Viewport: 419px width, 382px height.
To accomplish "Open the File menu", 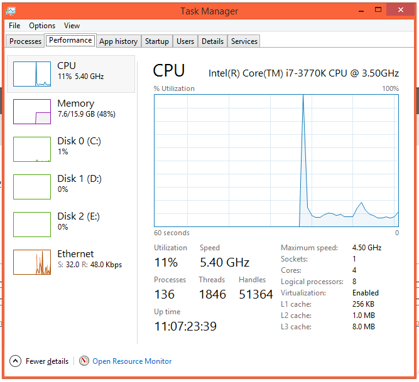I will [14, 26].
